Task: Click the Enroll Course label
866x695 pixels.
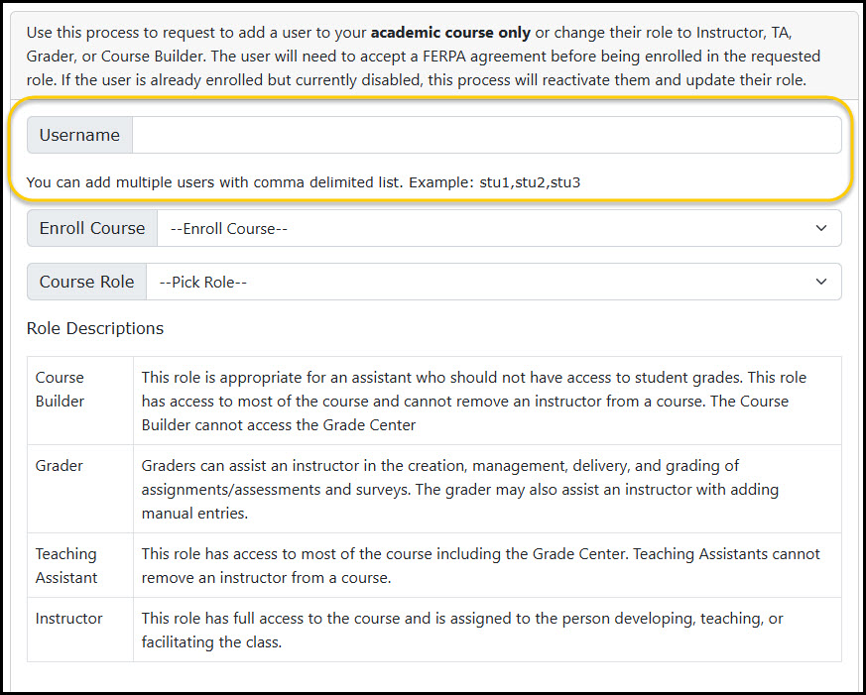Action: point(91,228)
